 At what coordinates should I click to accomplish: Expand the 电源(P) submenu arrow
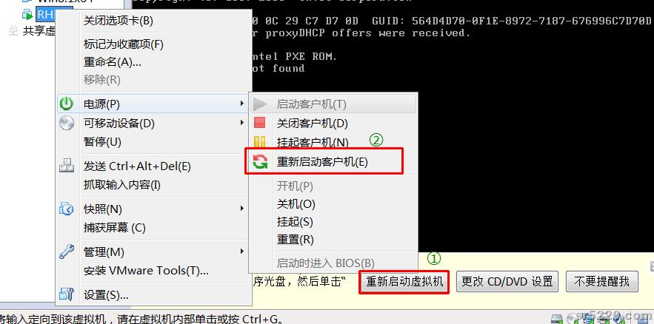[242, 104]
